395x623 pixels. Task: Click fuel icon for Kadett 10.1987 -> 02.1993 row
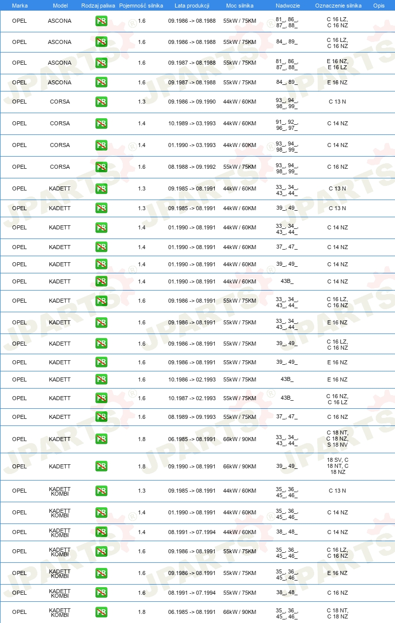[x=101, y=398]
